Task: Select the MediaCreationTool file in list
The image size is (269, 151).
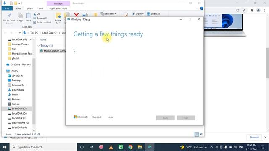Action: coord(53,51)
